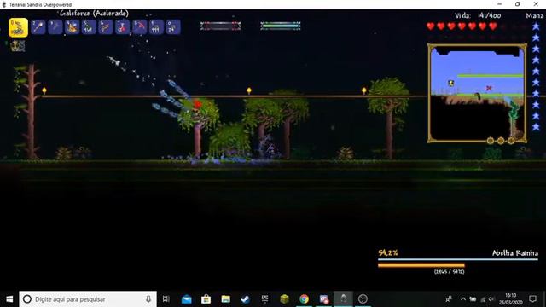Open Minecraft block icon on taskbar
Viewport: 546px width, 307px height.
tap(284, 299)
